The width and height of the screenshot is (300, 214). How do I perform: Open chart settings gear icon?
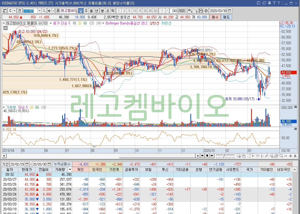(x=206, y=11)
